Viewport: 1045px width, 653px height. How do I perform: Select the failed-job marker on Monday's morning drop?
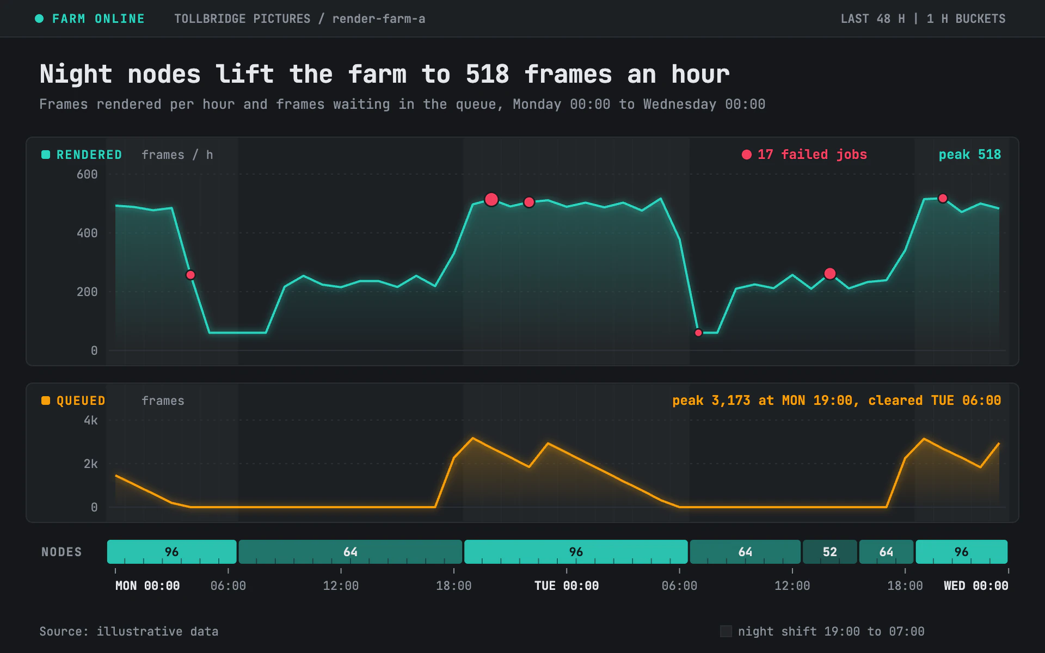pos(190,275)
